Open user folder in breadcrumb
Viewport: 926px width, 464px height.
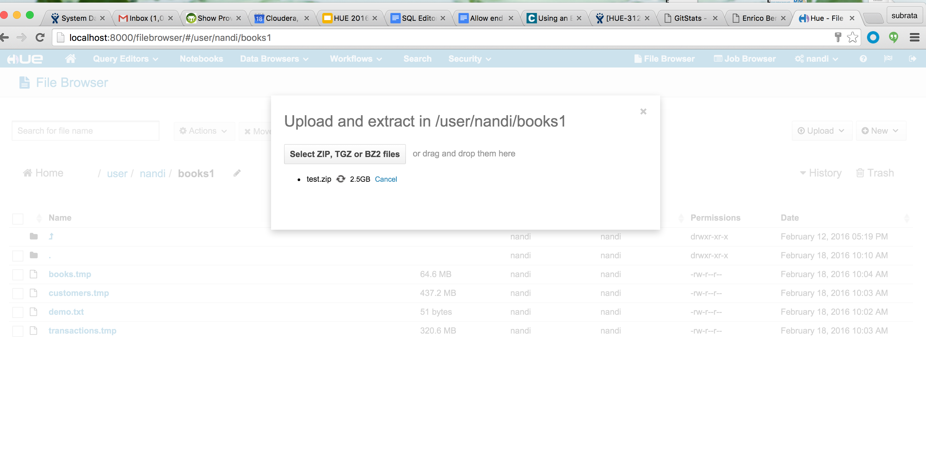[117, 173]
